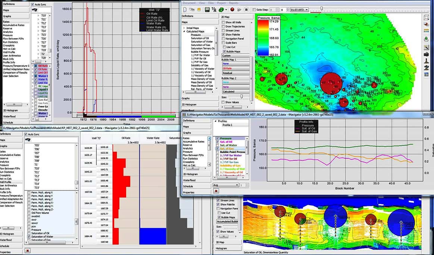The height and width of the screenshot is (255, 434).
Task: Toggle the Goto Step checkbox
Action: pyautogui.click(x=254, y=10)
